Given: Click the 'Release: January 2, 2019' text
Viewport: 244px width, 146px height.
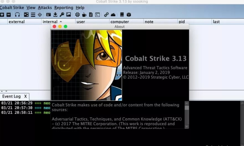Looking at the screenshot, I should coord(146,72).
